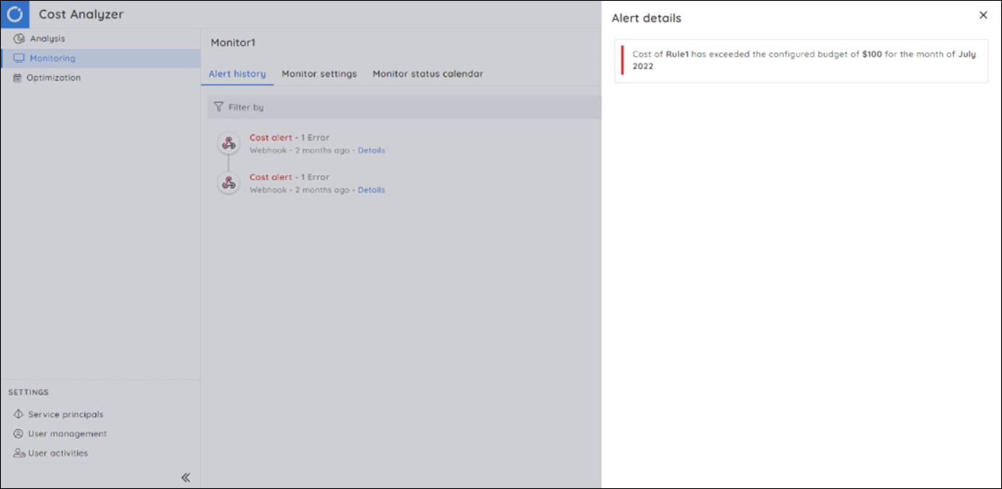The width and height of the screenshot is (1002, 489).
Task: Click the second cost alert webhook icon
Action: (x=229, y=183)
